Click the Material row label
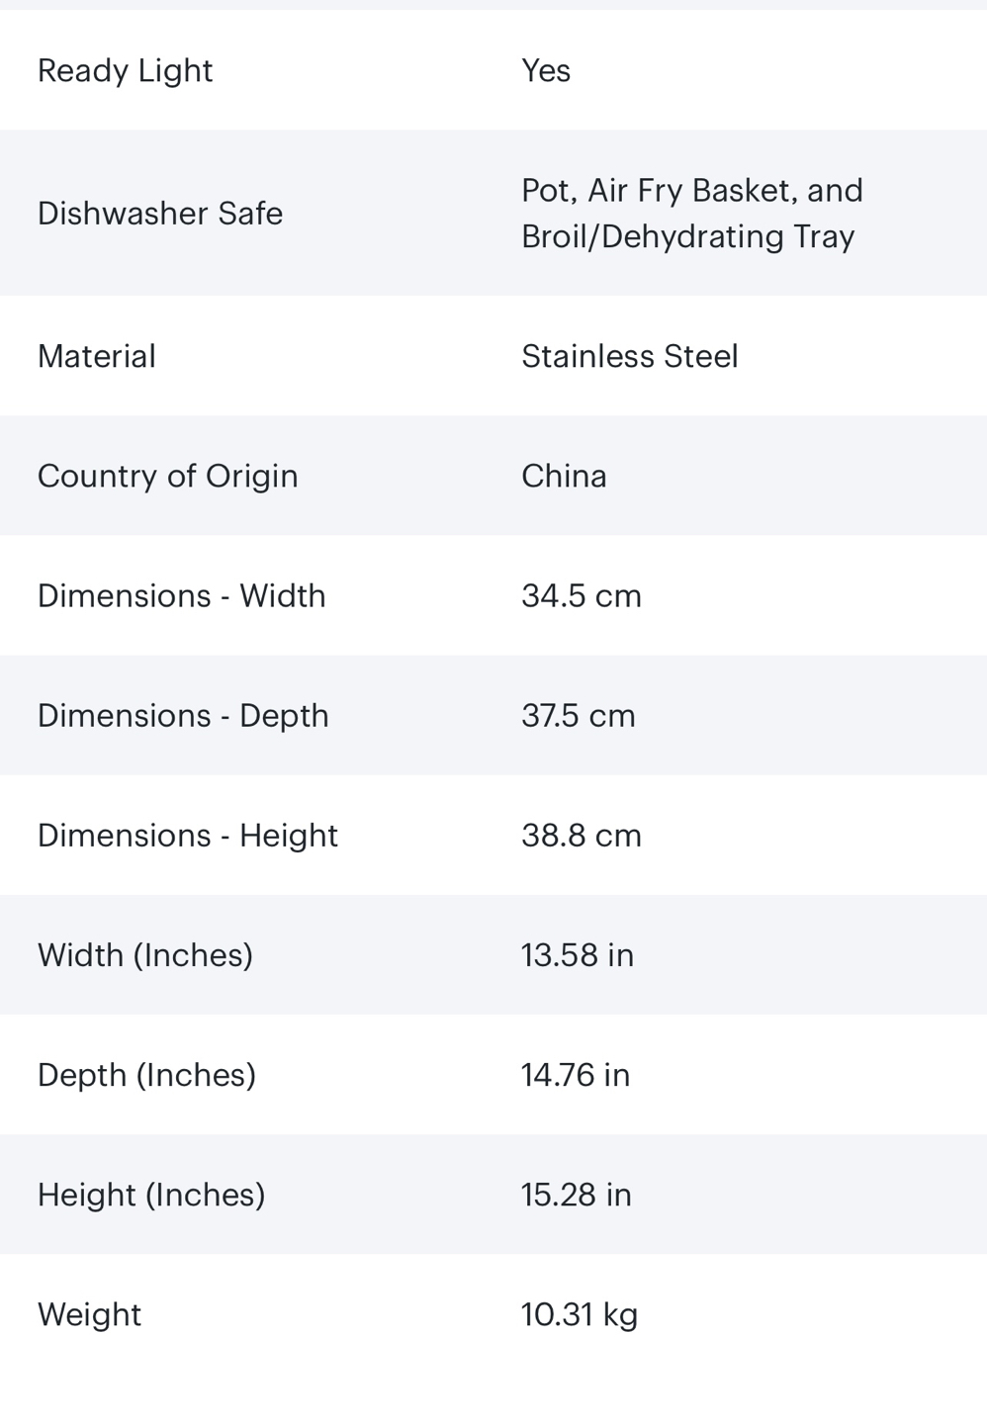 pyautogui.click(x=96, y=356)
